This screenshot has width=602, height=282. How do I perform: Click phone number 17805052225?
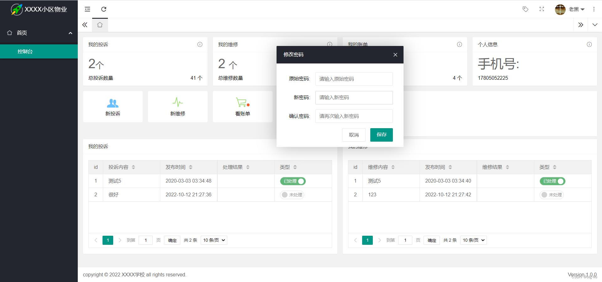[493, 78]
